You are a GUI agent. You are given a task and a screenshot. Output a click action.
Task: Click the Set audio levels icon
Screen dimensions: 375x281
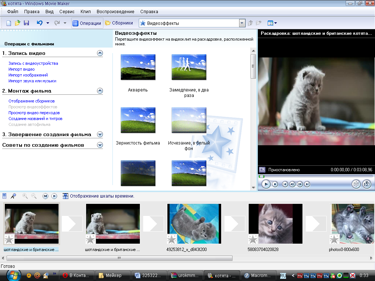tap(4, 196)
